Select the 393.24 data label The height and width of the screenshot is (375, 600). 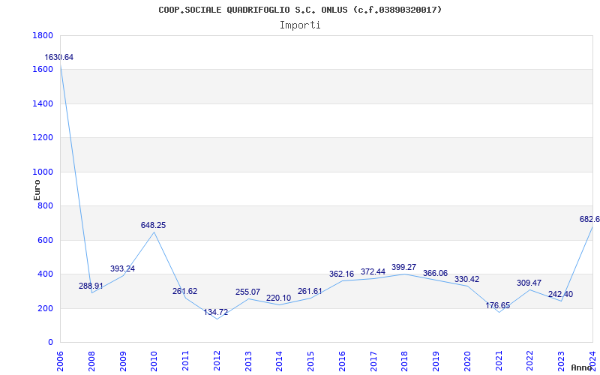(x=122, y=268)
